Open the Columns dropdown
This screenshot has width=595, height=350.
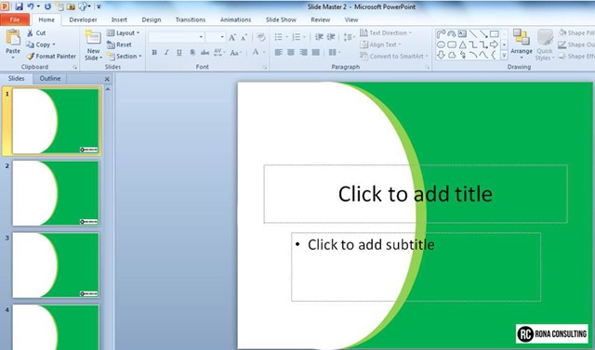pos(335,53)
